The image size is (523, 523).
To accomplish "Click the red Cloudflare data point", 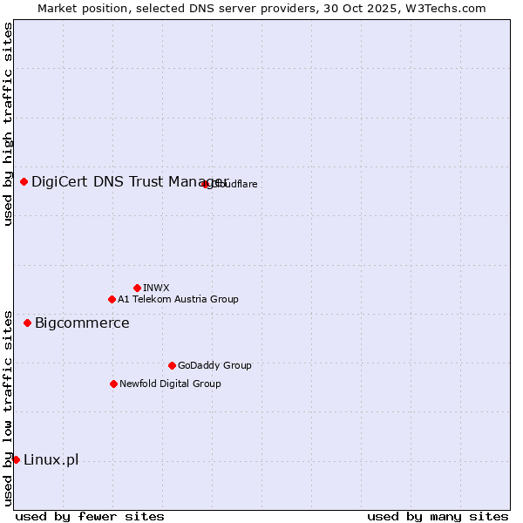I will (x=206, y=184).
